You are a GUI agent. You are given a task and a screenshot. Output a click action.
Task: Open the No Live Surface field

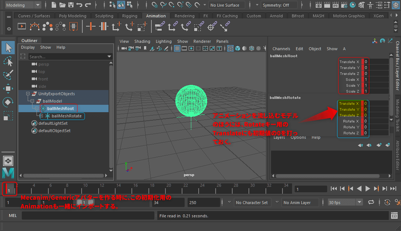(x=227, y=5)
